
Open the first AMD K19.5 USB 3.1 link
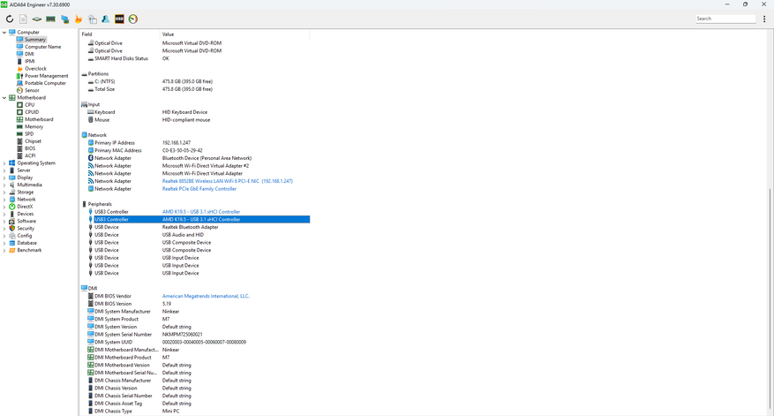coord(201,211)
